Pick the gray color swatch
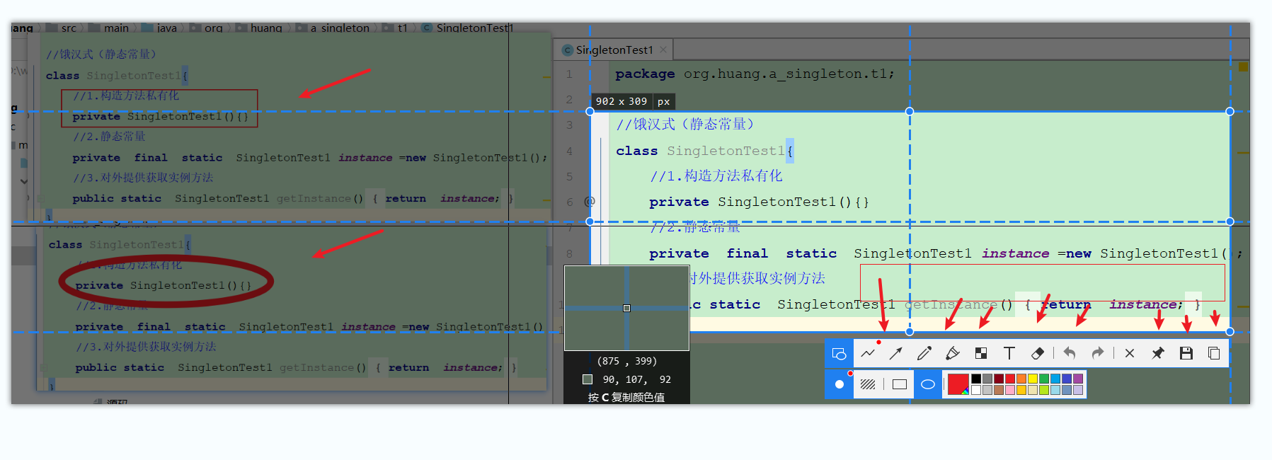 (x=987, y=379)
